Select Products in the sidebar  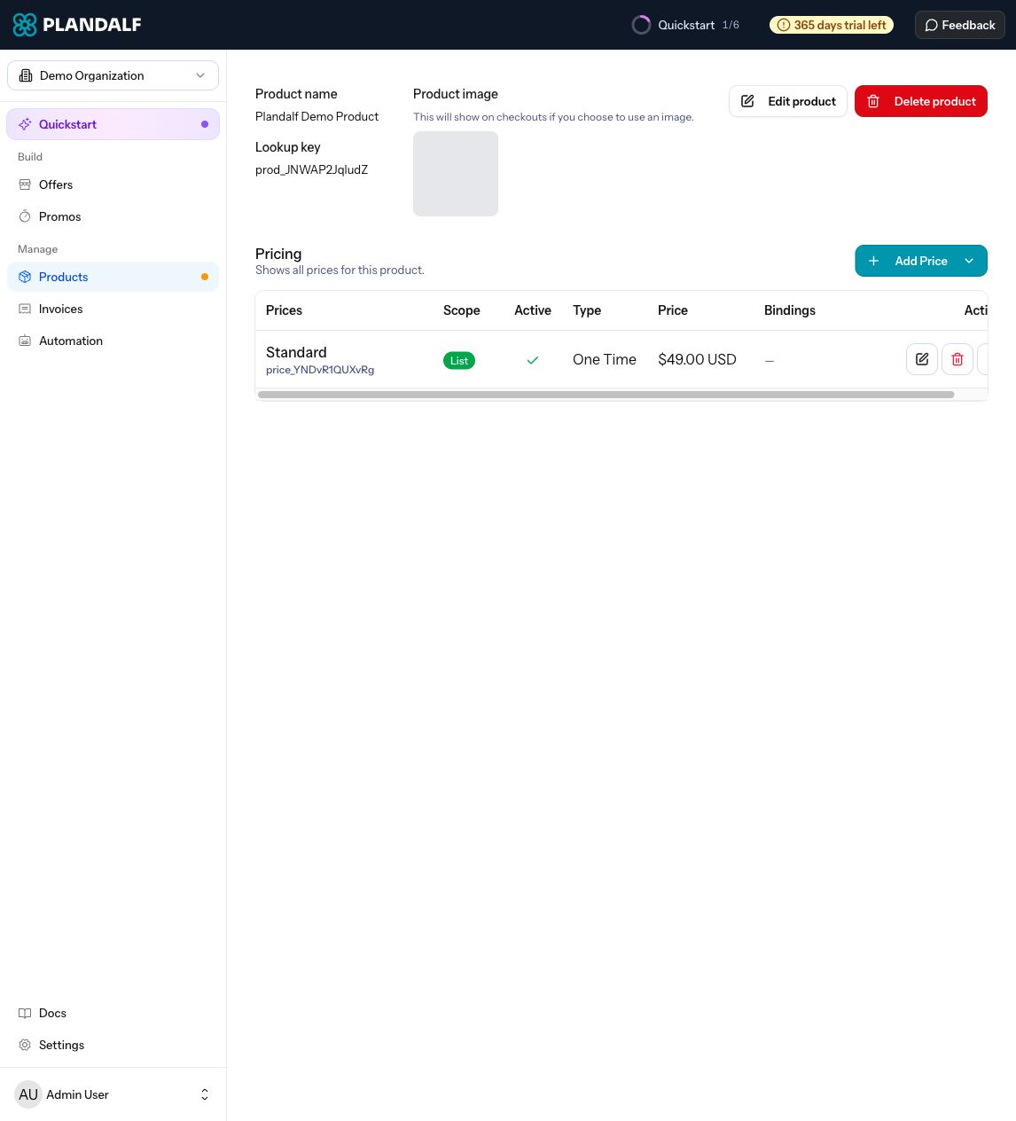[113, 277]
